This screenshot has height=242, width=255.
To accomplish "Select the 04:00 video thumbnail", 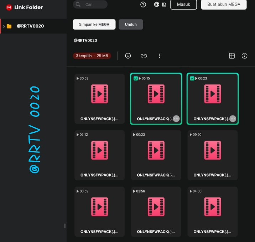I will 213,212.
